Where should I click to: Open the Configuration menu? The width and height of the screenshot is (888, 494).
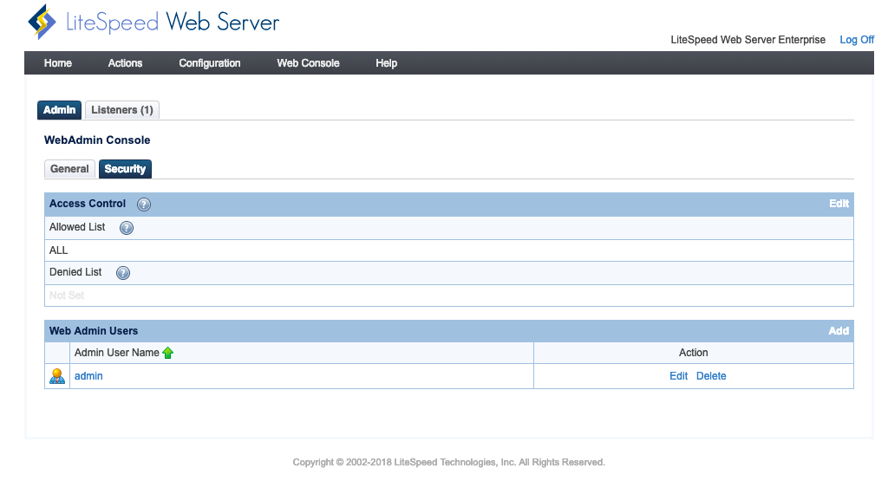(210, 62)
